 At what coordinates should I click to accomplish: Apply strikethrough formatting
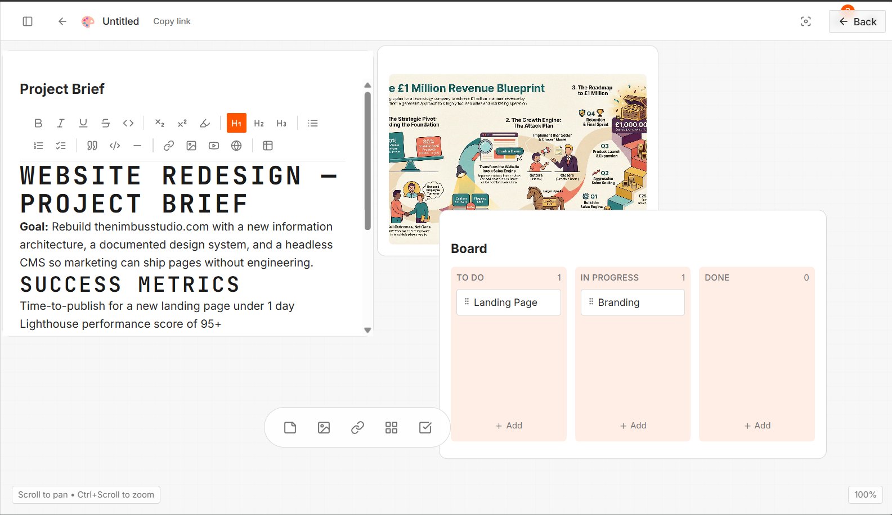pyautogui.click(x=106, y=123)
